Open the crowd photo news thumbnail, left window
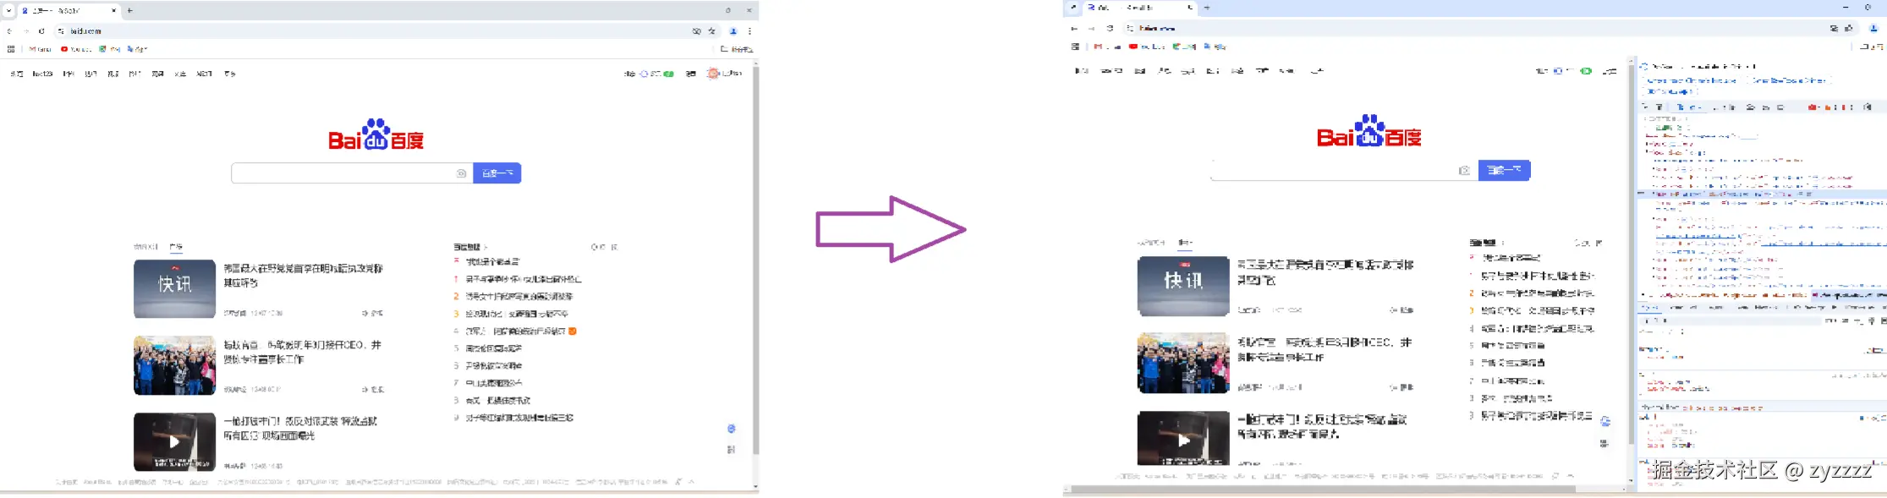 pos(174,365)
